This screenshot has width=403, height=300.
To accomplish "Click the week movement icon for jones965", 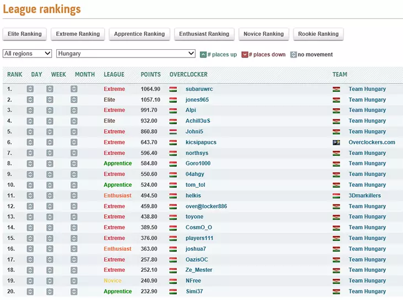I will click(50, 99).
